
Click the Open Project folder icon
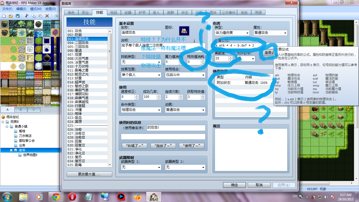[x=11, y=16]
